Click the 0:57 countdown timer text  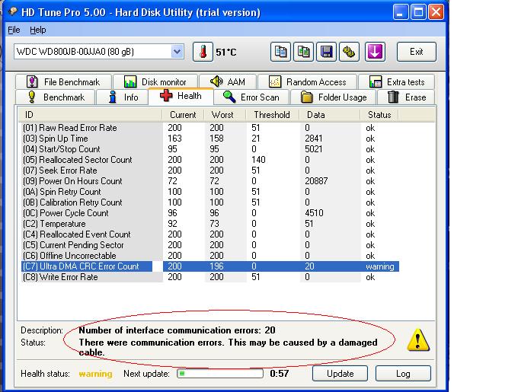tap(279, 374)
